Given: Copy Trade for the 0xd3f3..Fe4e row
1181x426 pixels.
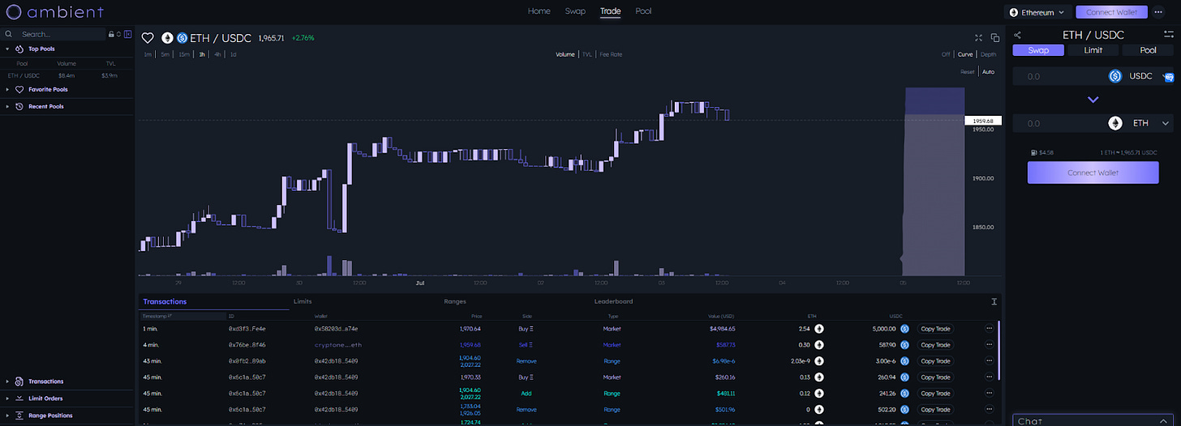Looking at the screenshot, I should [935, 329].
